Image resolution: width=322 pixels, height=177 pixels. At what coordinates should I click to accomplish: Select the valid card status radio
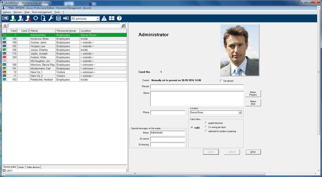[192, 128]
